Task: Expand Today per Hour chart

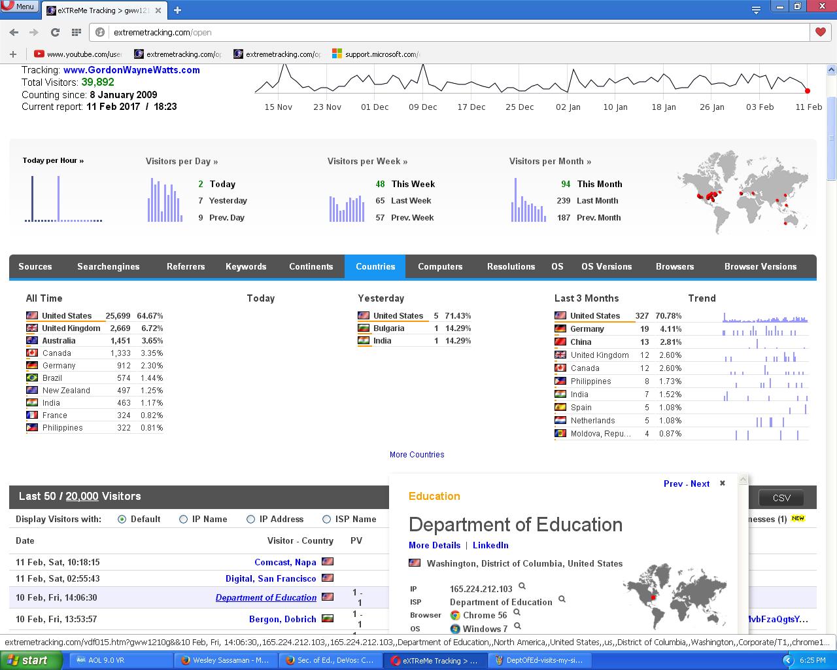Action: point(53,160)
